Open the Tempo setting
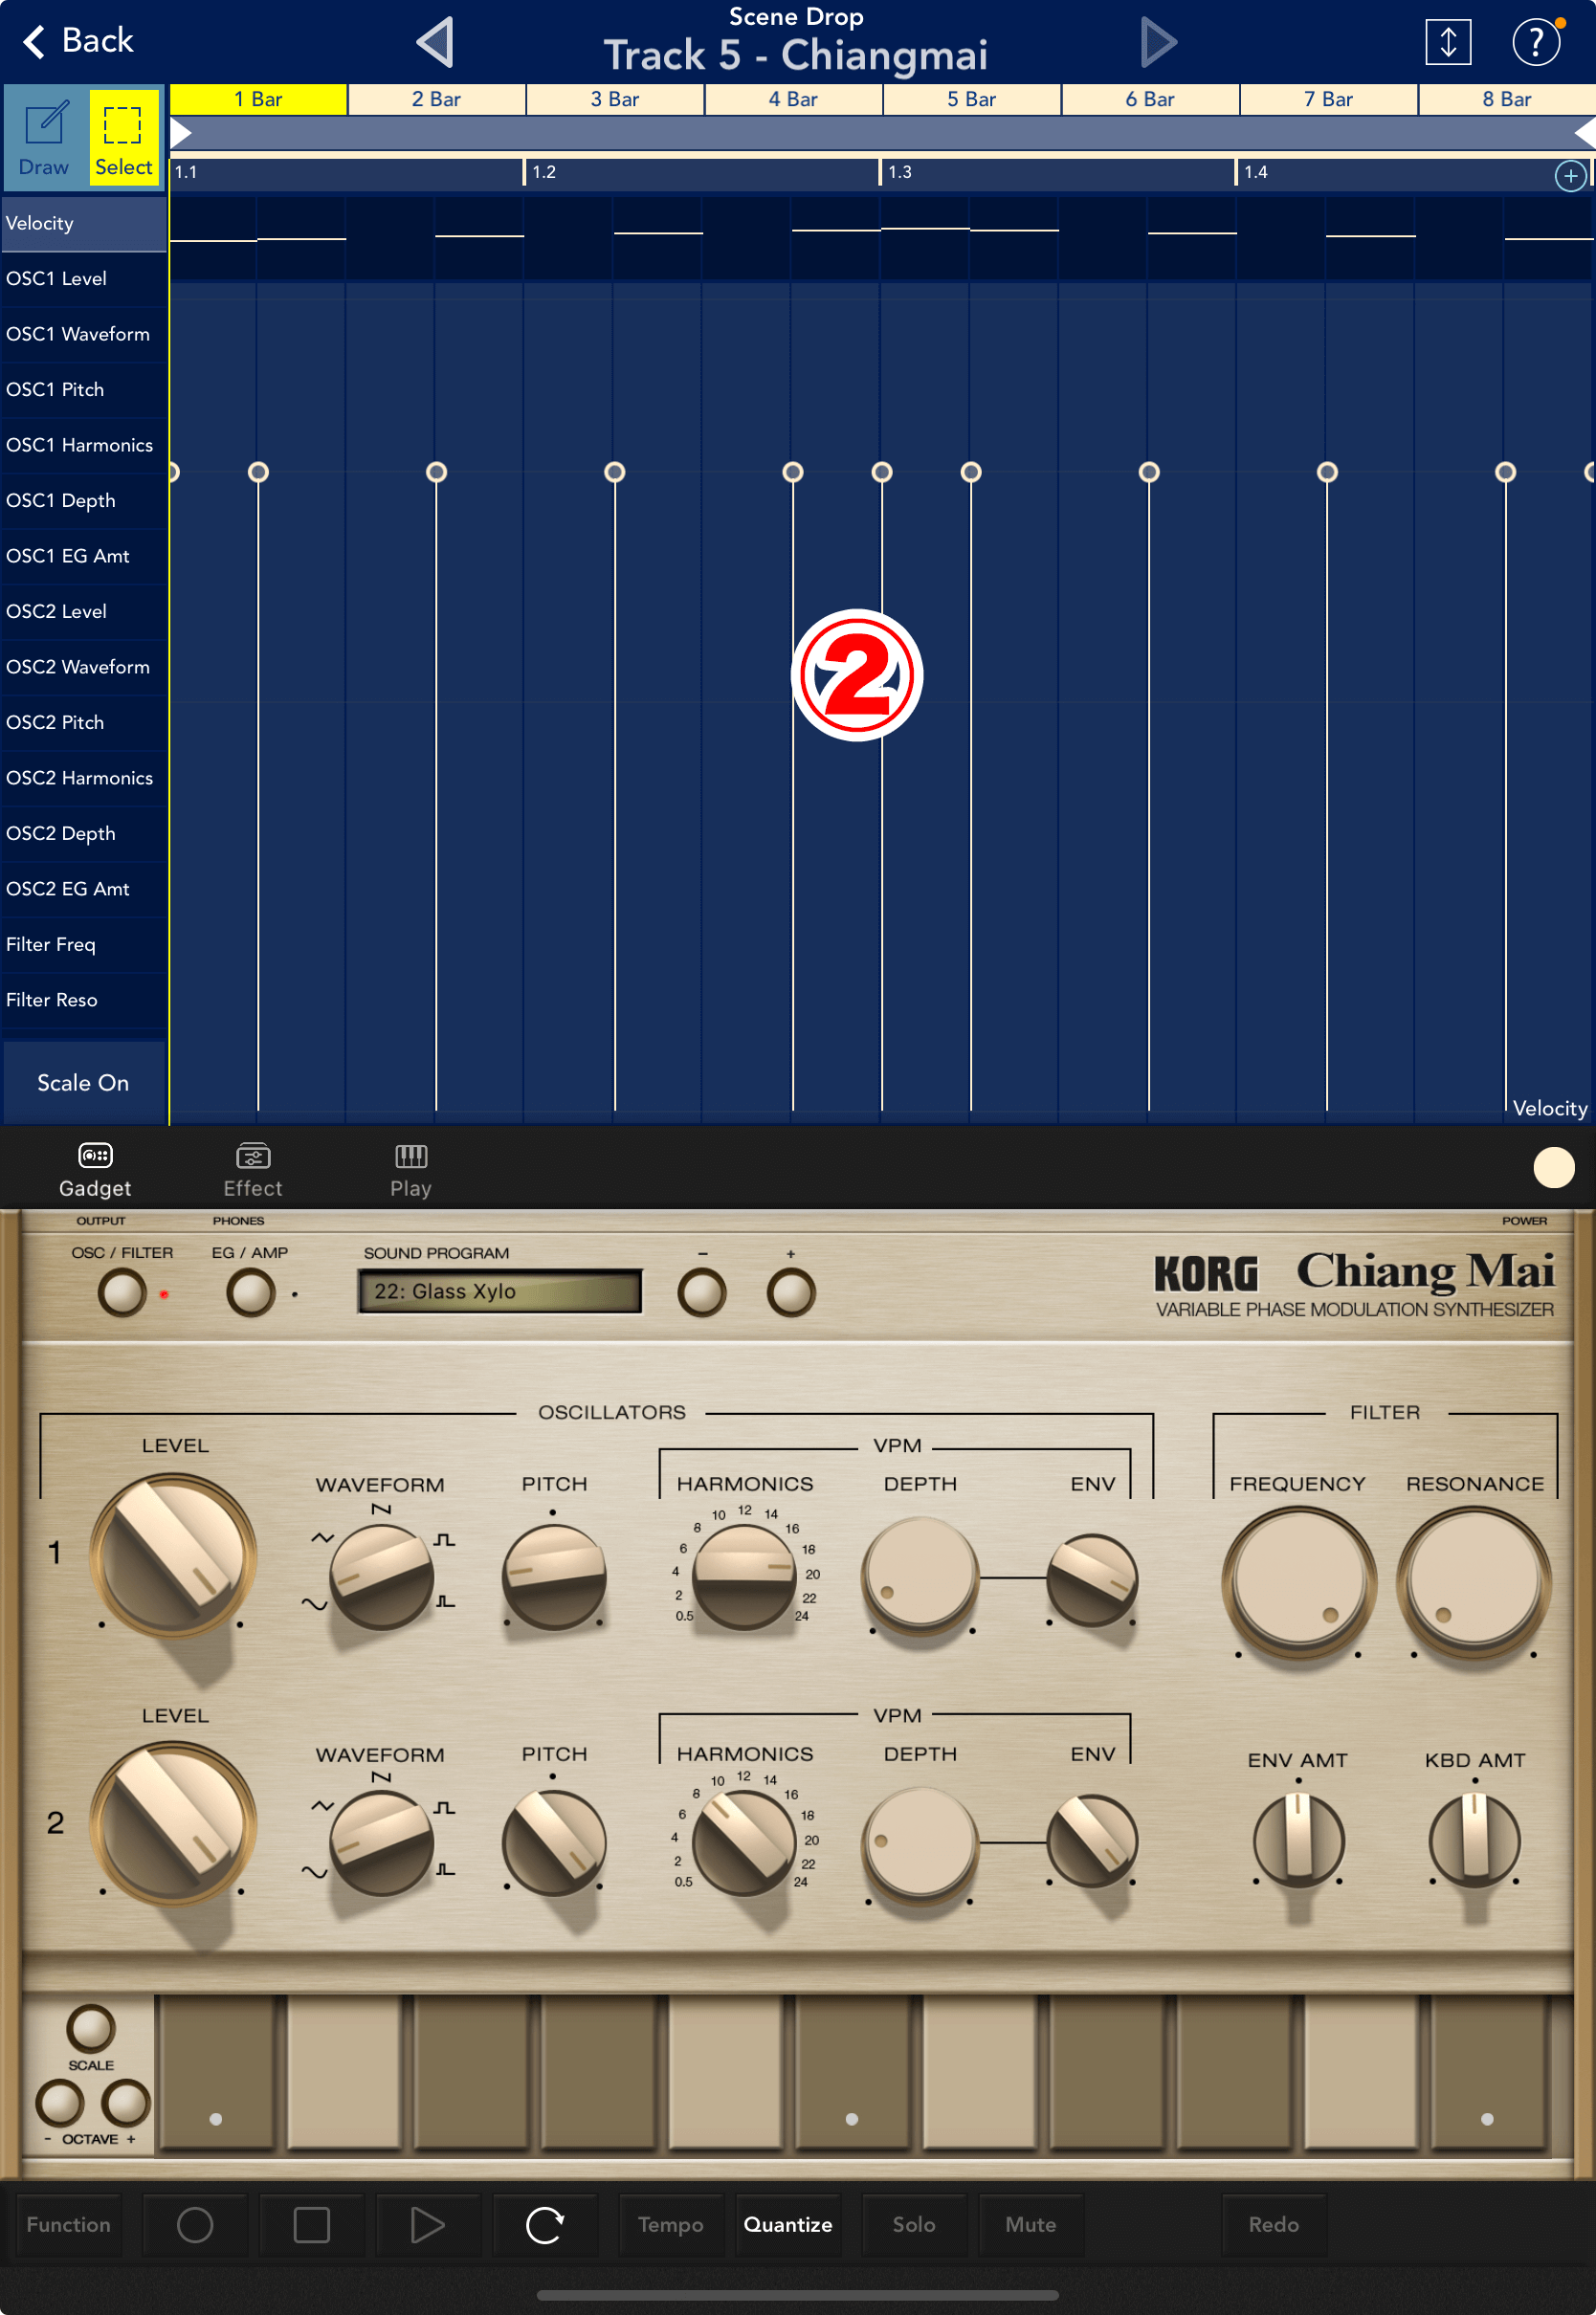The width and height of the screenshot is (1596, 2315). (671, 2225)
